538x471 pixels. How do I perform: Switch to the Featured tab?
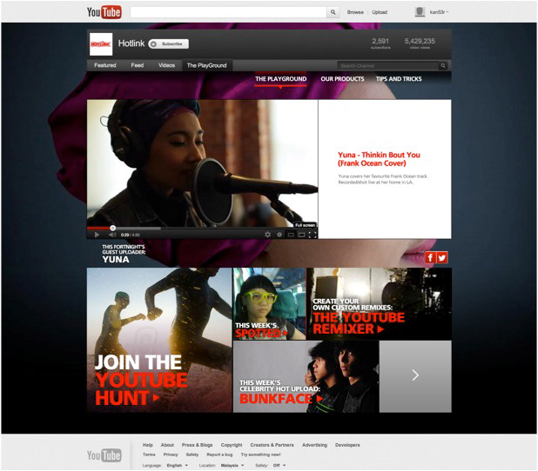point(105,65)
